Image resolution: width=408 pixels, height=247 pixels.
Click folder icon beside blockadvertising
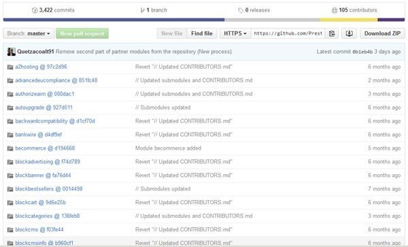[x=10, y=162]
